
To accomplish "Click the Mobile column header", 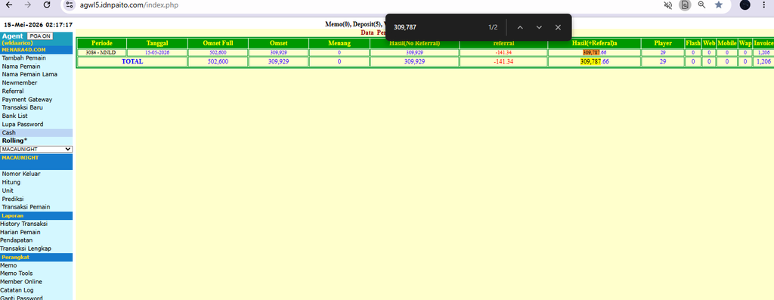I will [726, 43].
